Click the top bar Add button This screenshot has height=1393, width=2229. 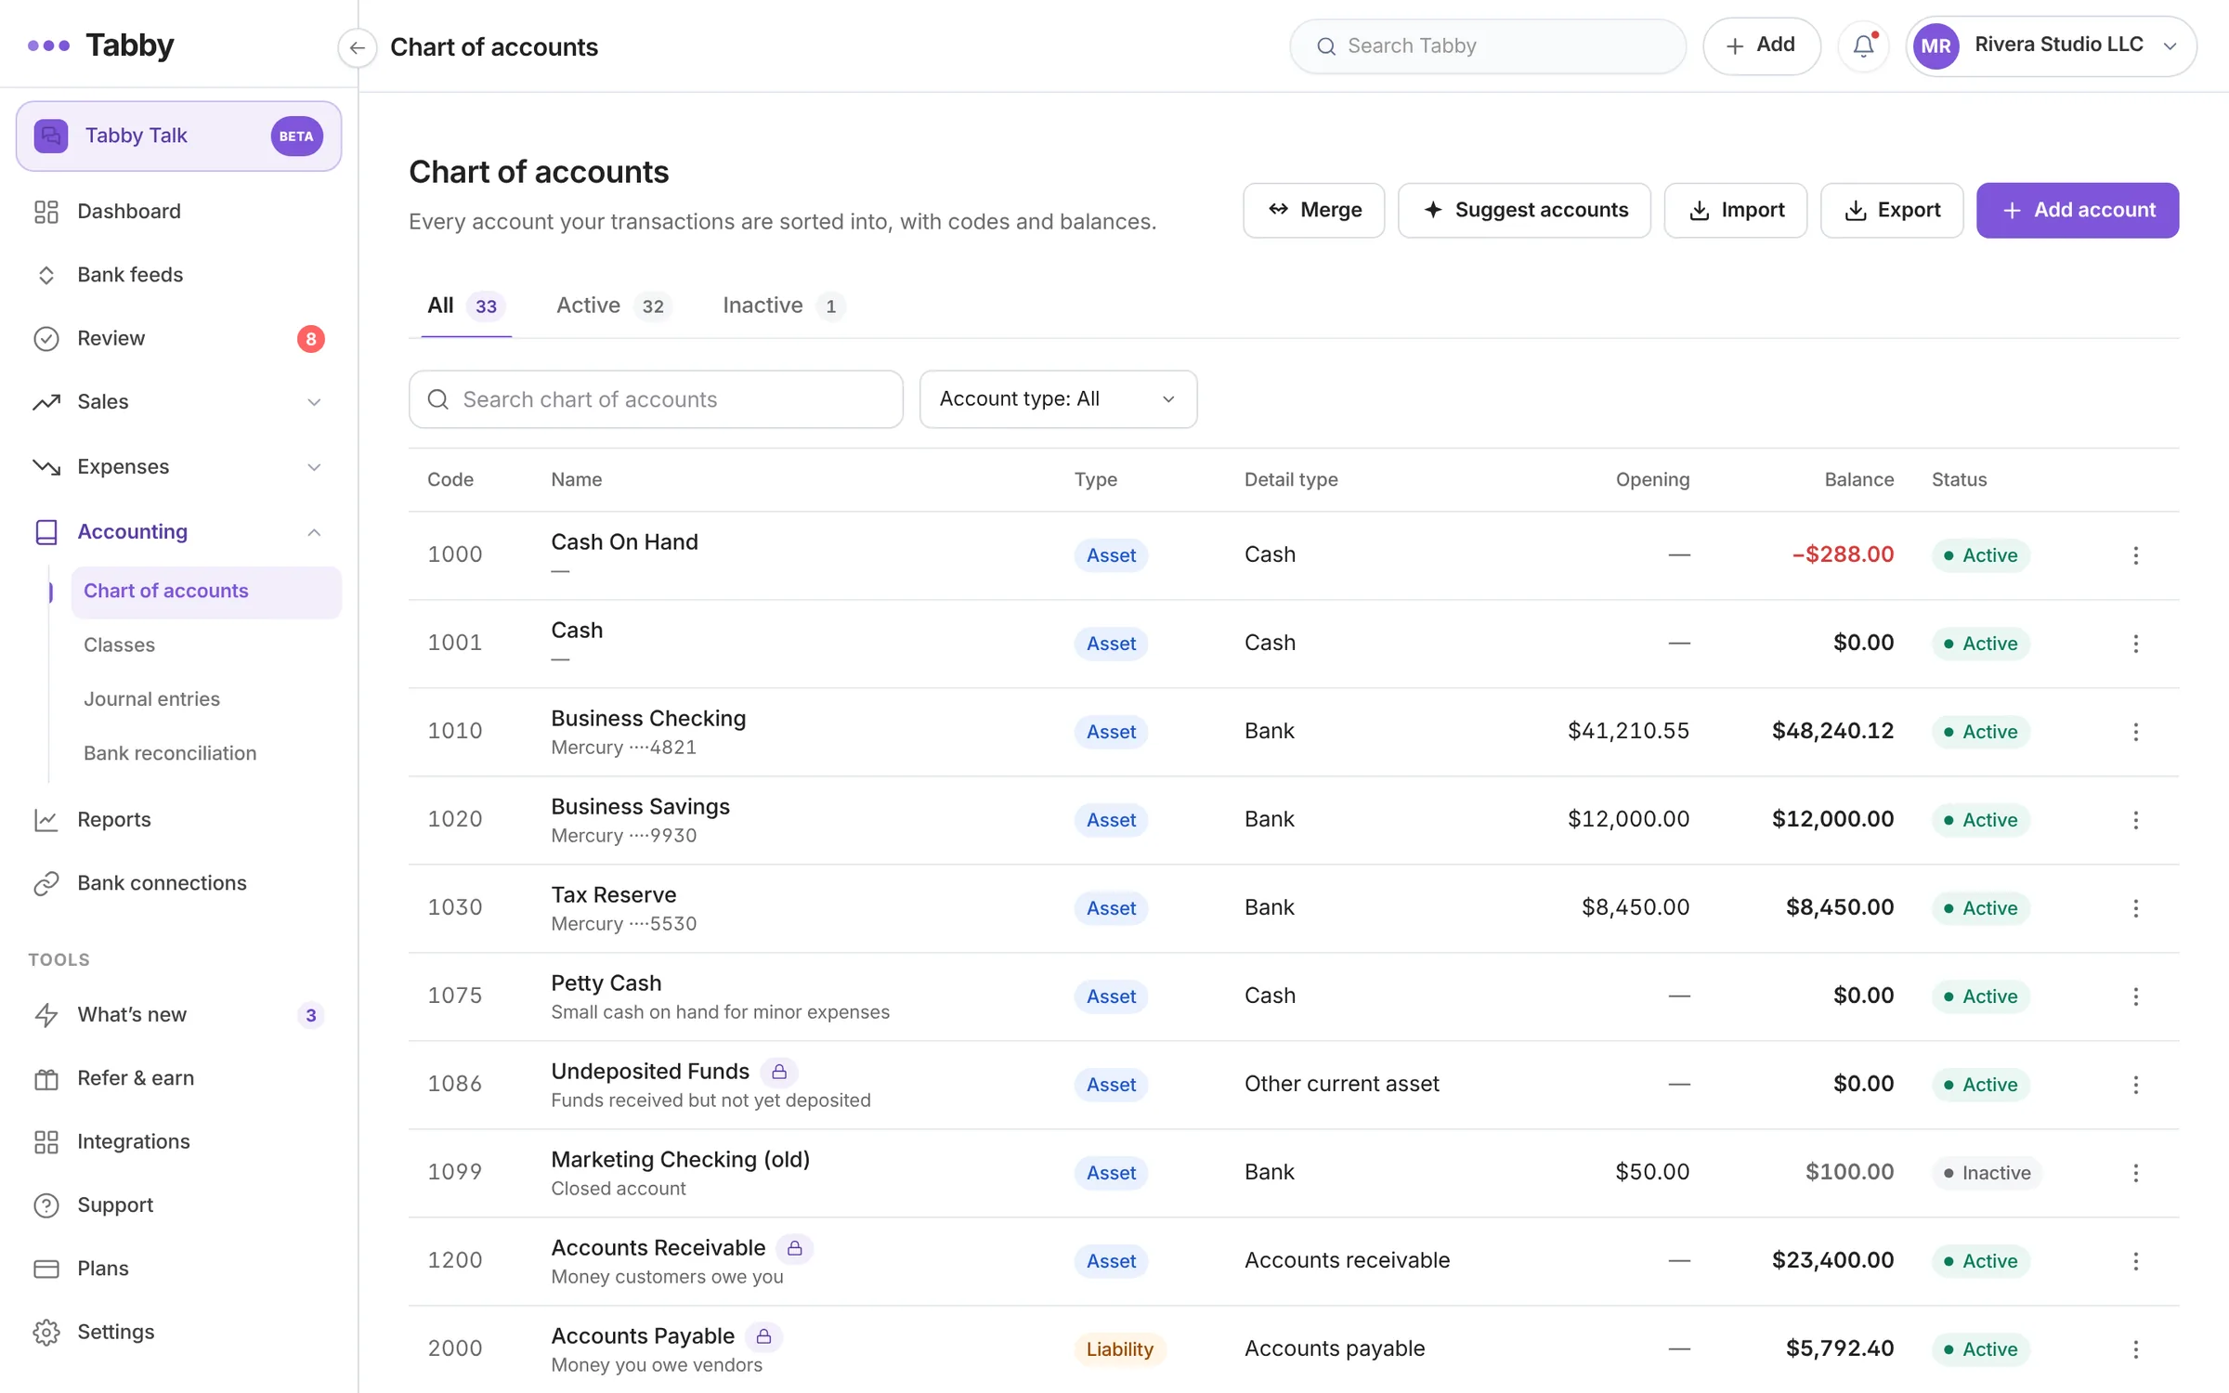tap(1761, 46)
